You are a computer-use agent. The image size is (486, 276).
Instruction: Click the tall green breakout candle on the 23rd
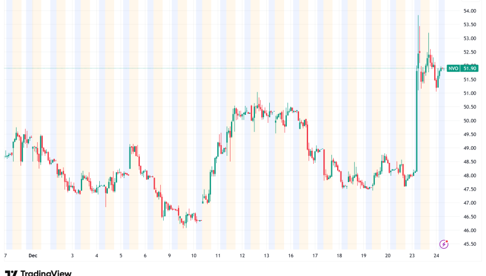pos(417,114)
